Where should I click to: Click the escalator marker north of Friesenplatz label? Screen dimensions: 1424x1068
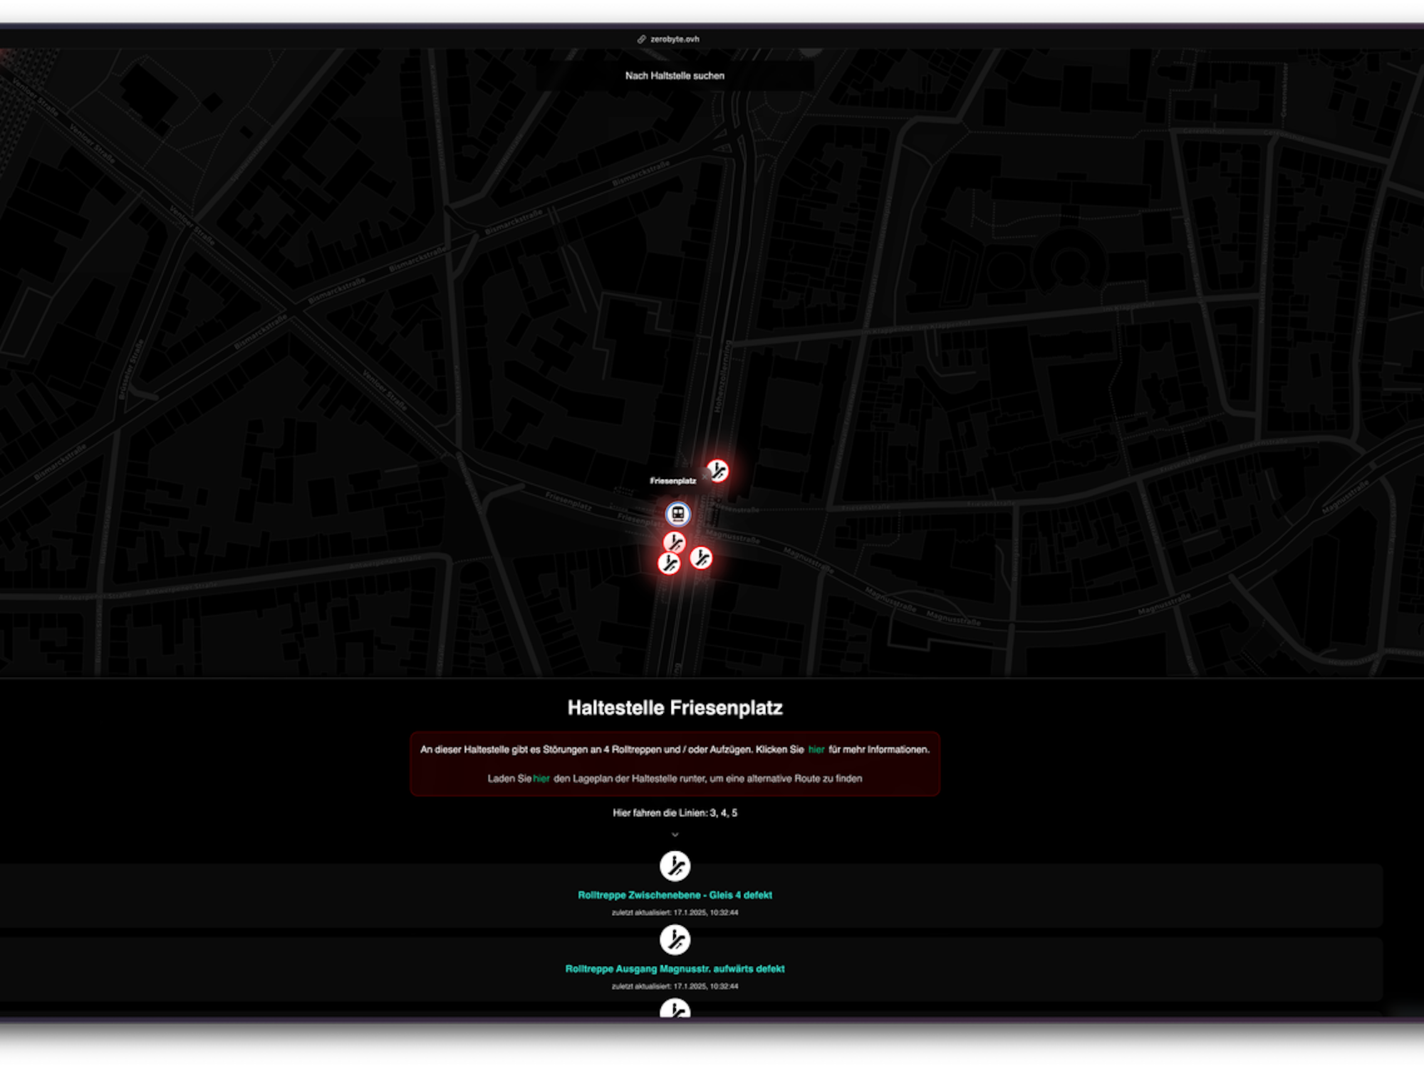point(717,471)
